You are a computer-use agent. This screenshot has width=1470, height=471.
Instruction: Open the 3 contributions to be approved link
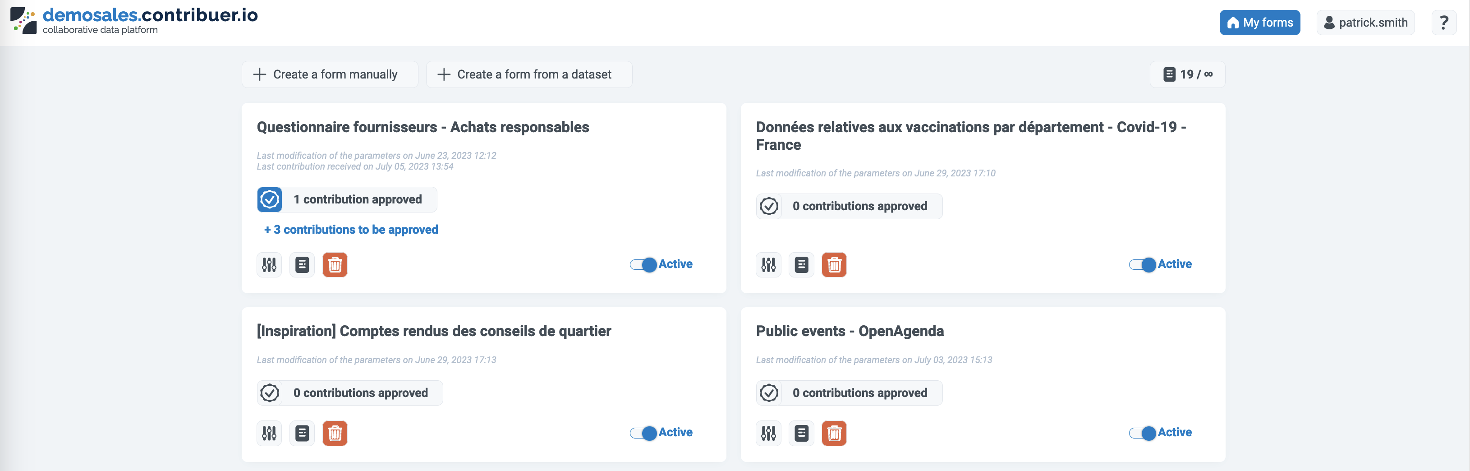351,230
